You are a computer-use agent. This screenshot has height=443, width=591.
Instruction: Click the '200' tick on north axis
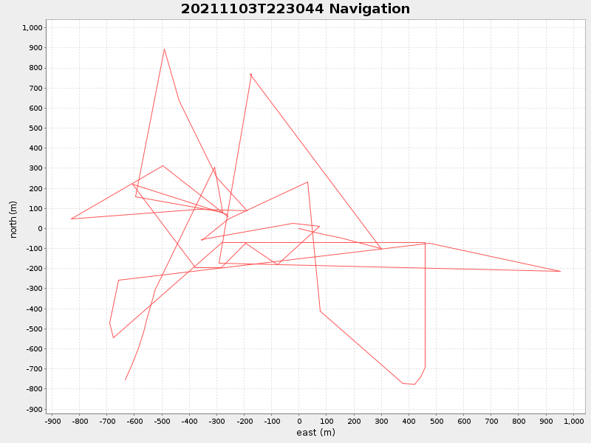coord(36,189)
